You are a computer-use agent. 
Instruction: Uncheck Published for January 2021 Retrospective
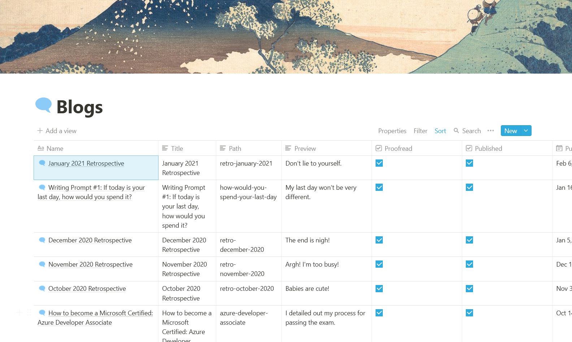469,163
